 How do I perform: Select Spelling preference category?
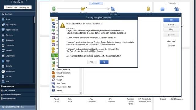click(x=59, y=90)
